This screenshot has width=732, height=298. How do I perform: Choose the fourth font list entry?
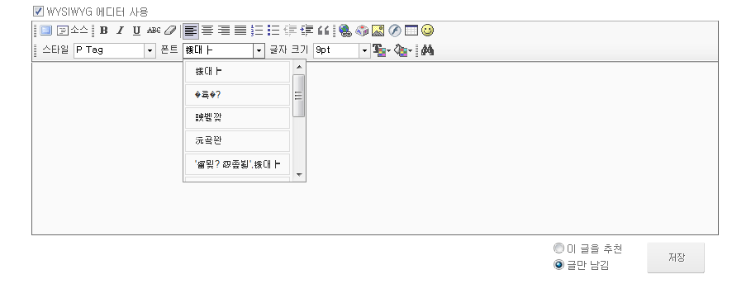click(x=238, y=141)
